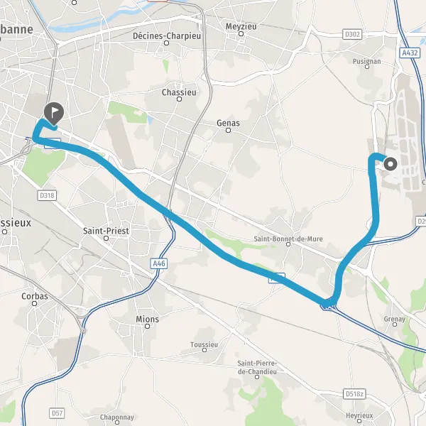Select the Meyzieu town label
The image size is (426, 426).
[241, 27]
